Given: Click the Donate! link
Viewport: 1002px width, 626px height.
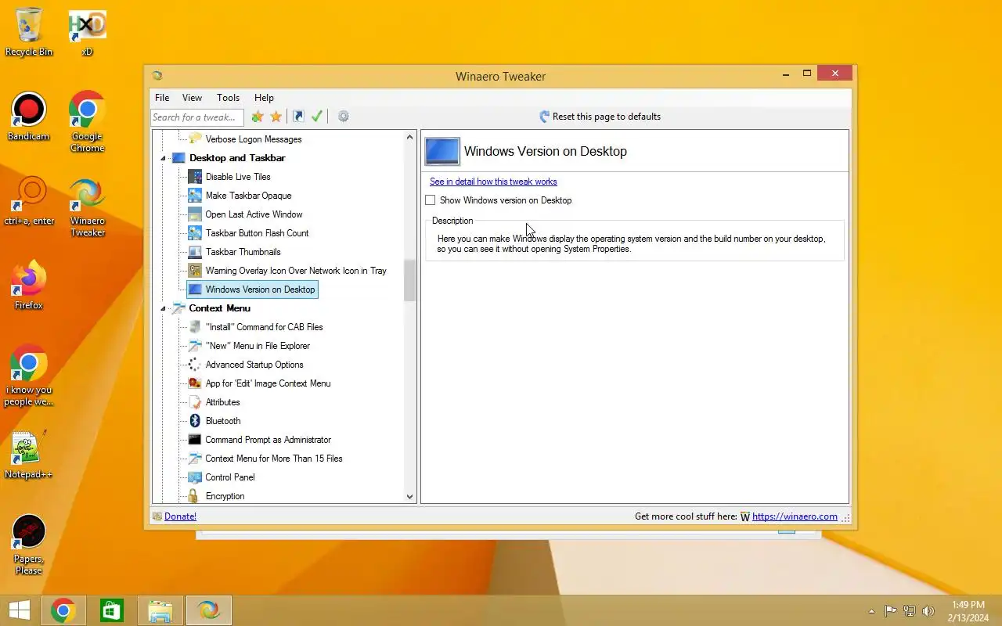Looking at the screenshot, I should point(180,516).
